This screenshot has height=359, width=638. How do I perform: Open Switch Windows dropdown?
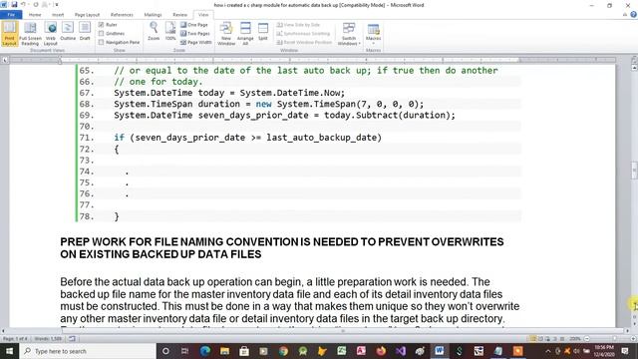pos(349,34)
